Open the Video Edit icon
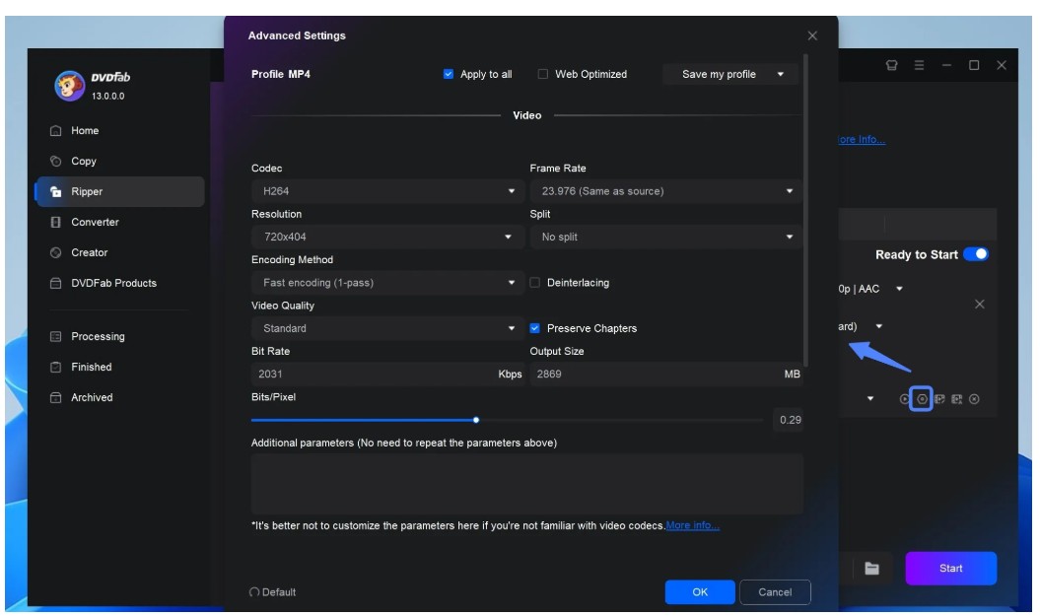1040x616 pixels. (x=939, y=398)
